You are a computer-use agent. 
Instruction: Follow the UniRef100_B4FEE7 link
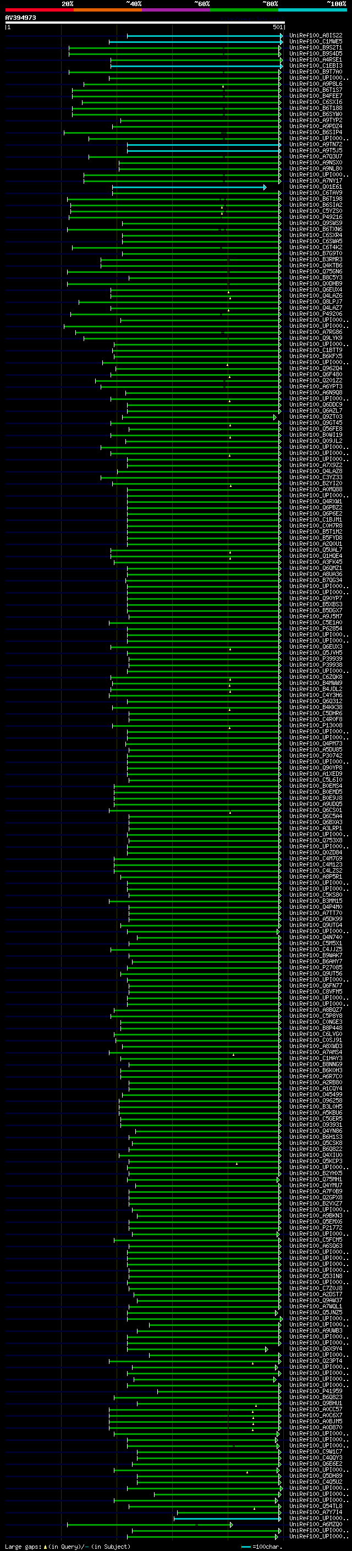pos(316,96)
